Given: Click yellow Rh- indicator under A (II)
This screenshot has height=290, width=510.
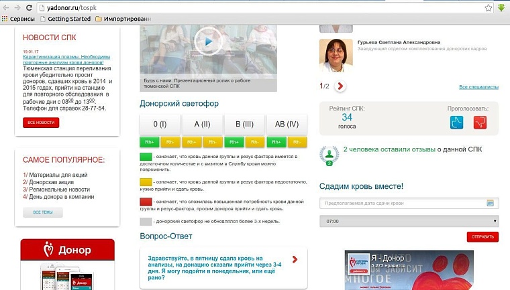Looking at the screenshot, I should pos(213,142).
